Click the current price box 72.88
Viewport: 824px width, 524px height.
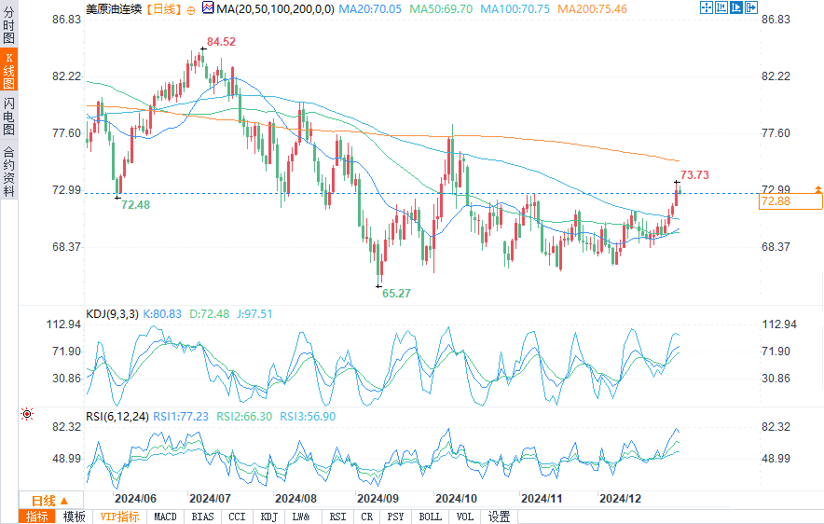tap(790, 201)
